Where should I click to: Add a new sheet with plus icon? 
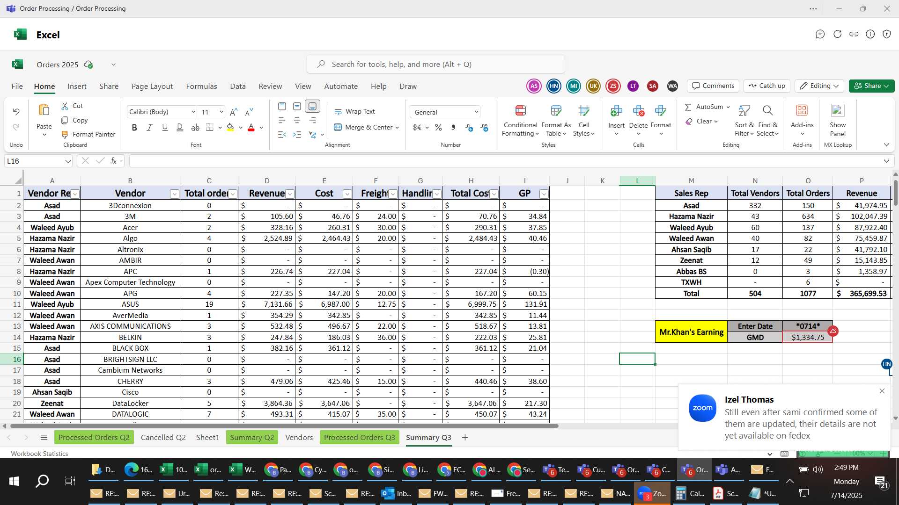click(465, 437)
